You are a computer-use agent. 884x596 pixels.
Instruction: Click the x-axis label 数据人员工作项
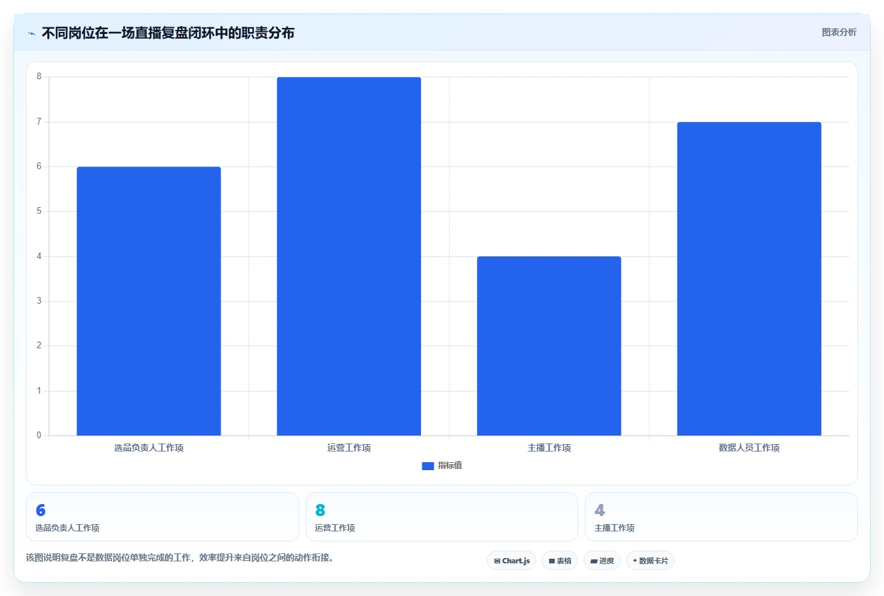(749, 447)
